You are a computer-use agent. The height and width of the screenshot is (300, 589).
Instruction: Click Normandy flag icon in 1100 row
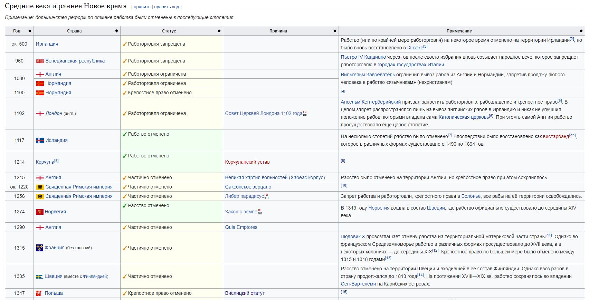pos(40,93)
